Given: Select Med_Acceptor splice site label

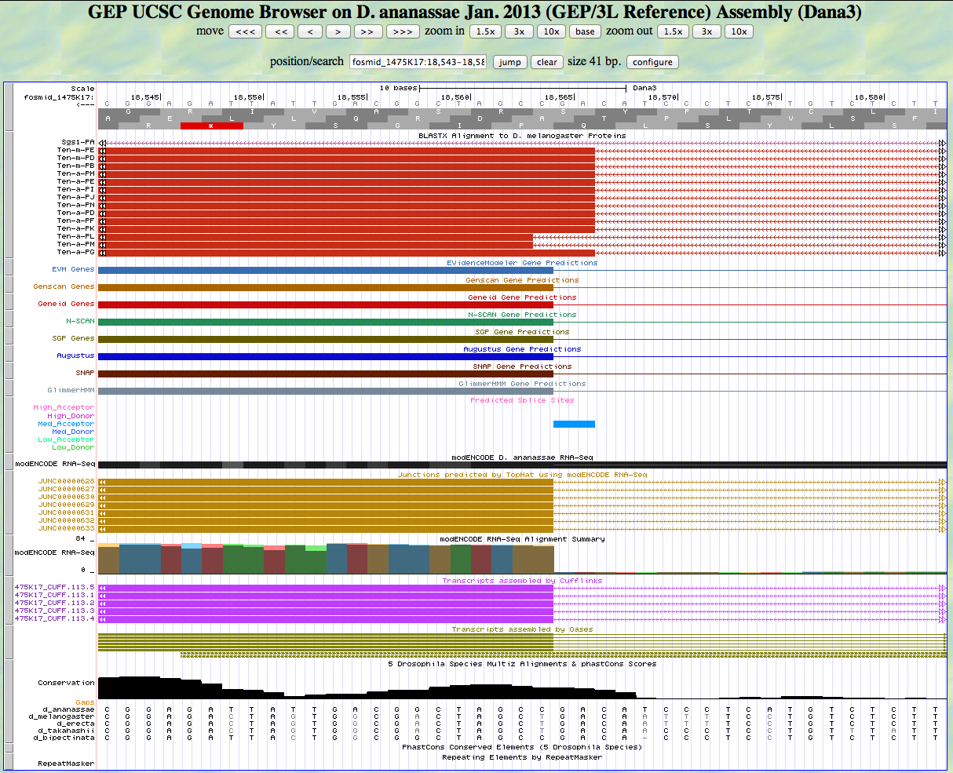Looking at the screenshot, I should [66, 424].
